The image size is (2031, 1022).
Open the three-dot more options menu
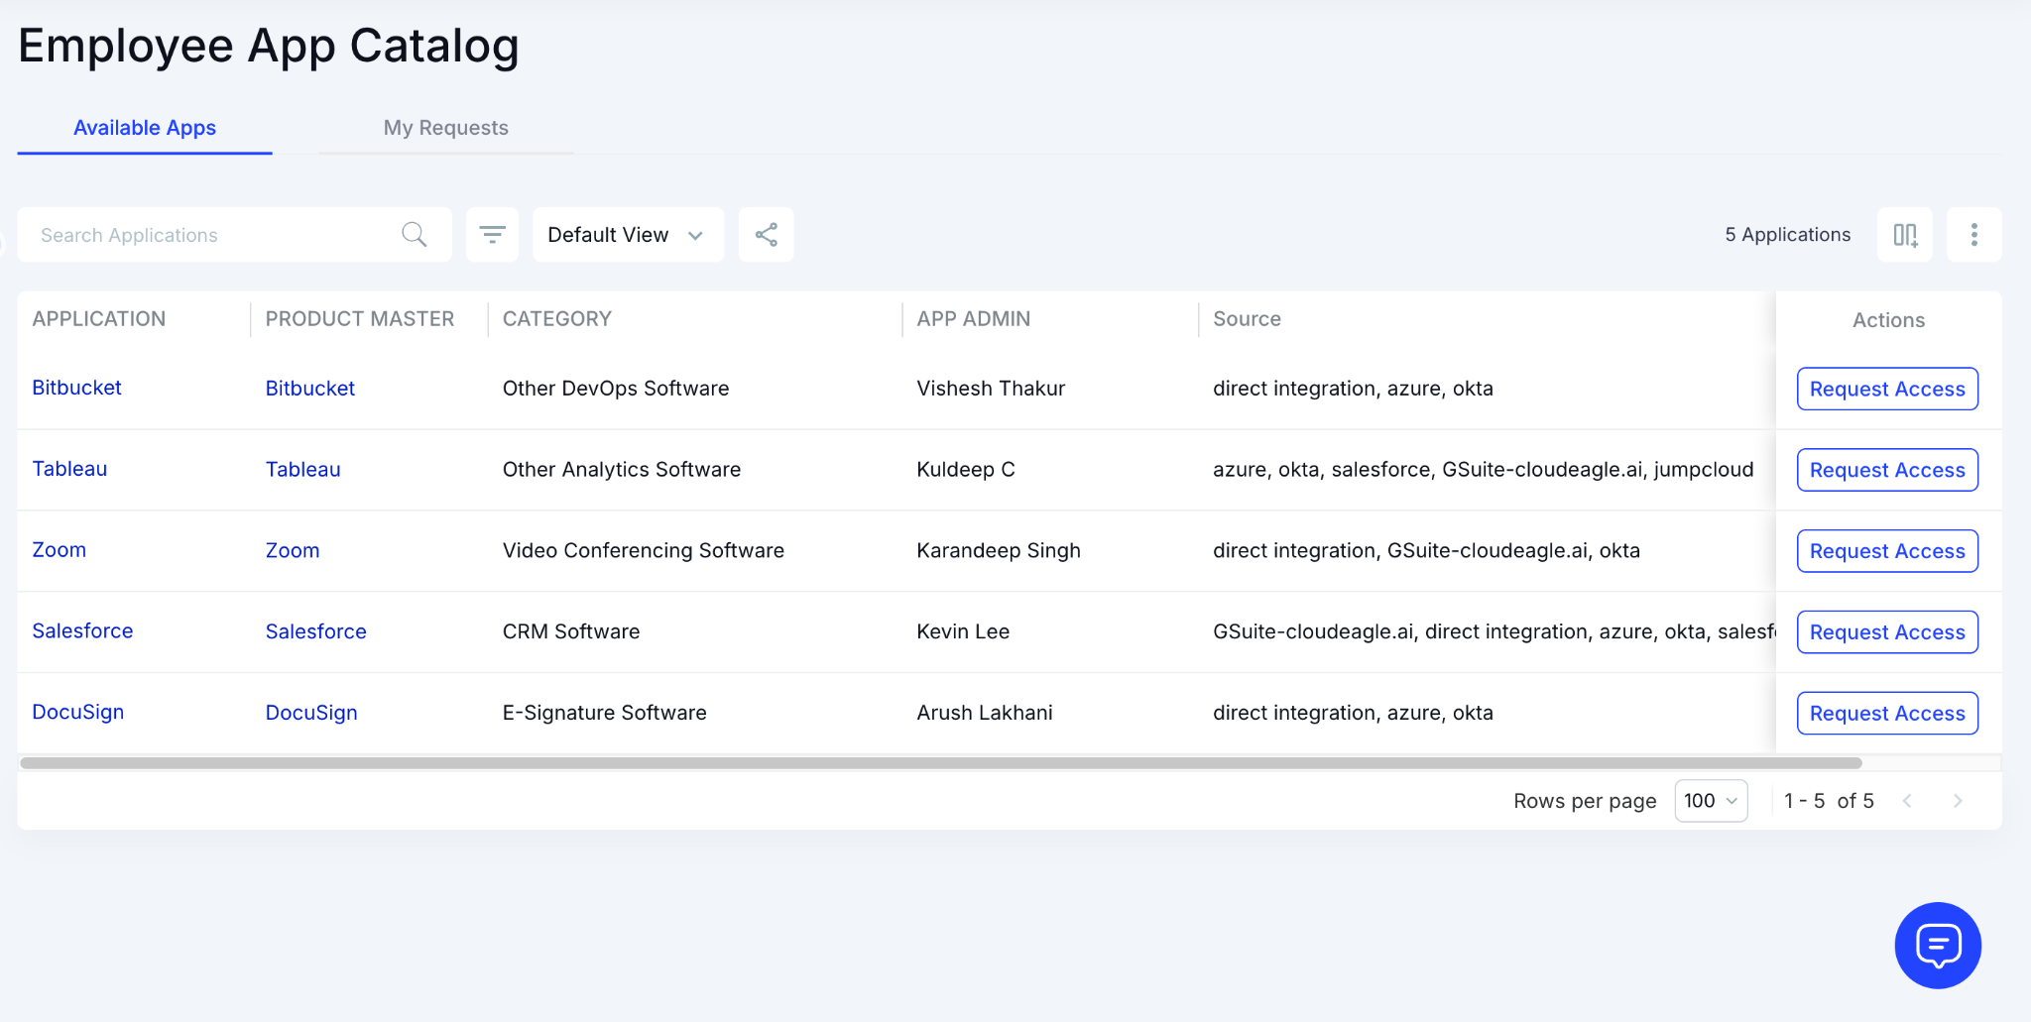1974,235
